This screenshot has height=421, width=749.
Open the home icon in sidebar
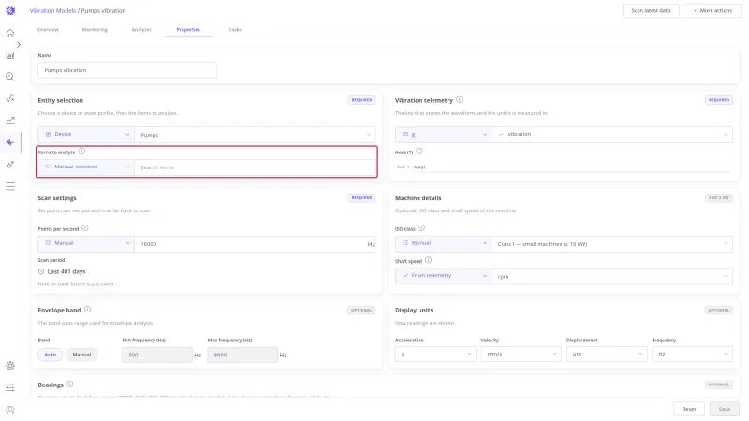click(x=10, y=33)
